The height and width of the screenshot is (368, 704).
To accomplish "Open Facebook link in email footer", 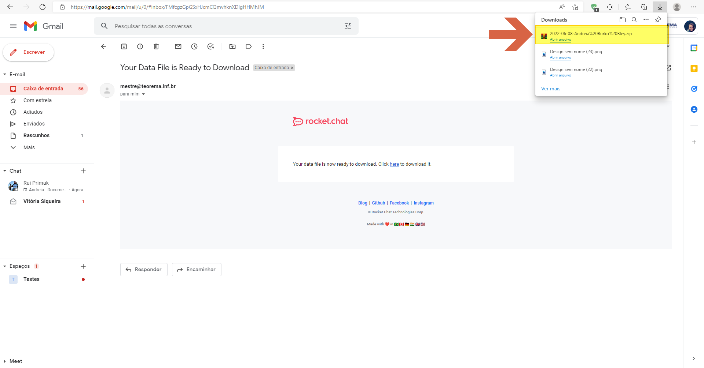I will [399, 203].
